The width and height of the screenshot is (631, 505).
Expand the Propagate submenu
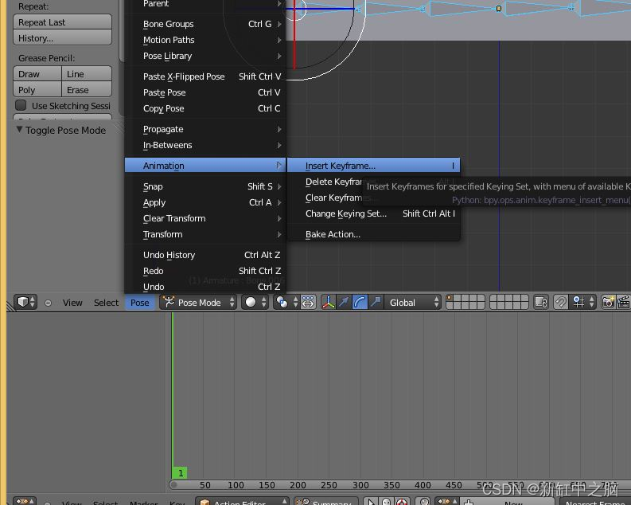(205, 129)
